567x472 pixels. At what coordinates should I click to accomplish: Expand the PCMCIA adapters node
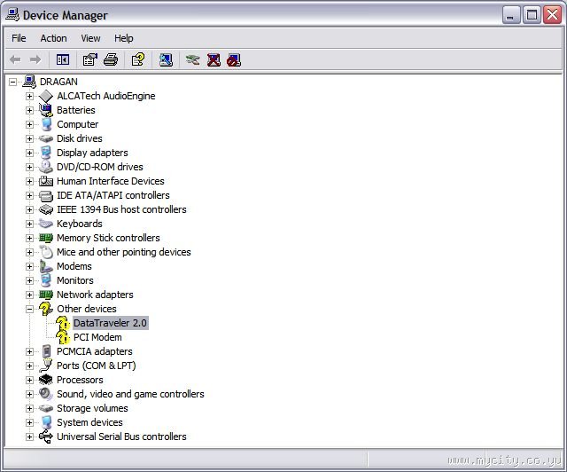29,351
